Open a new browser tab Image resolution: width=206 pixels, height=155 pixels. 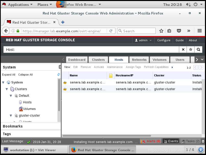(63, 22)
